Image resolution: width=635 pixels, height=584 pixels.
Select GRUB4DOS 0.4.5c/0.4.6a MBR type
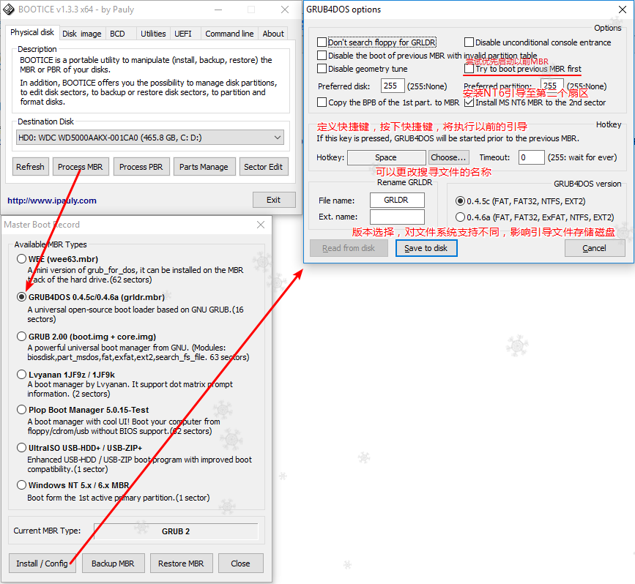click(91, 297)
